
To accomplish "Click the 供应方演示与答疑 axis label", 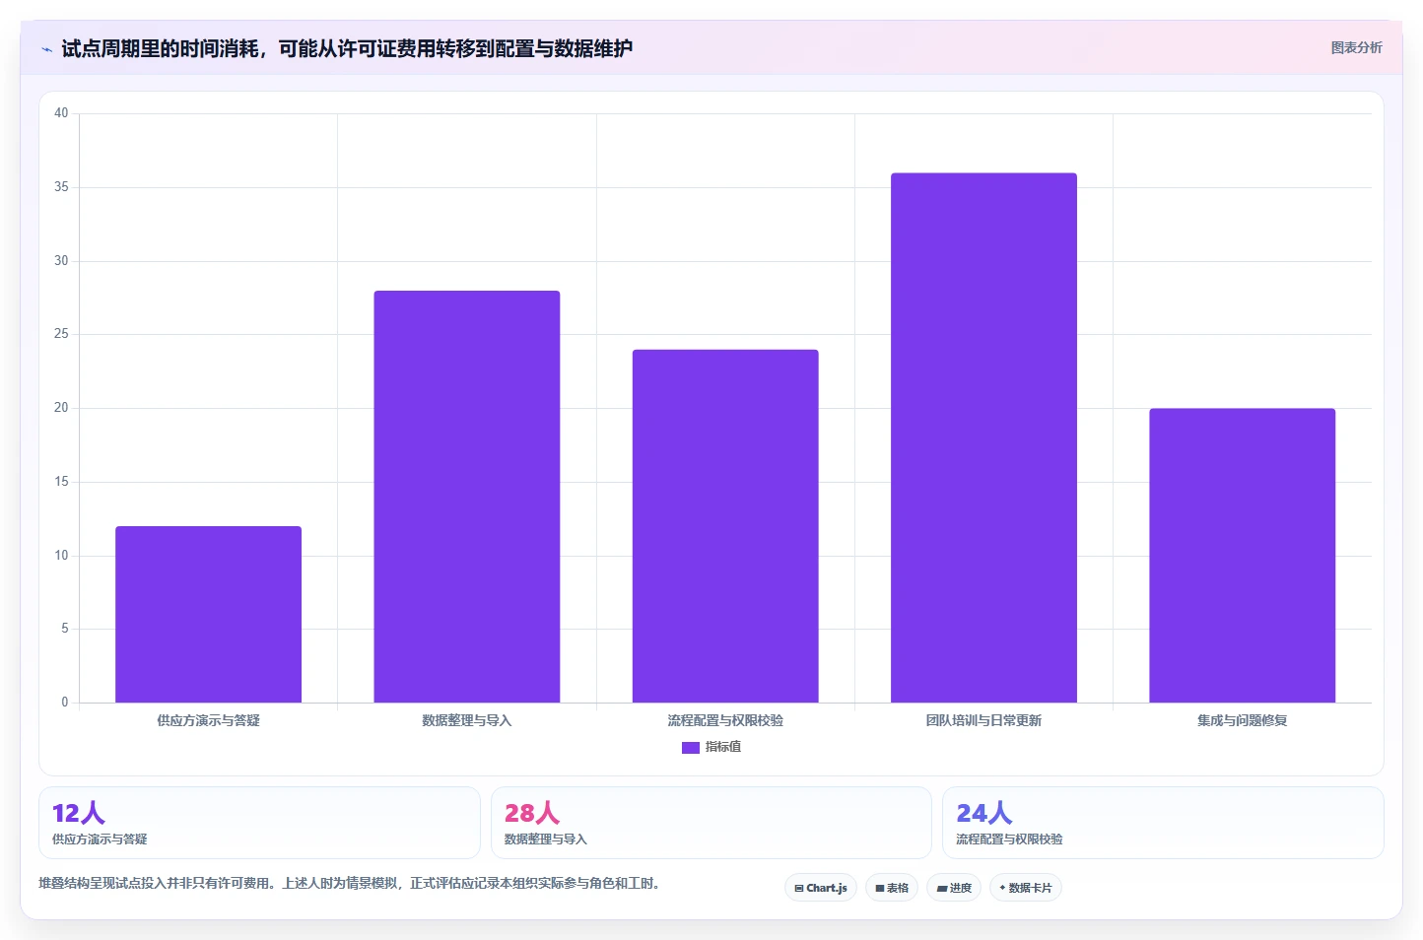I will (x=208, y=720).
